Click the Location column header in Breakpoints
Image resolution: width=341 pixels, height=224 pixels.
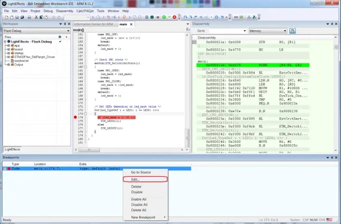coord(40,164)
